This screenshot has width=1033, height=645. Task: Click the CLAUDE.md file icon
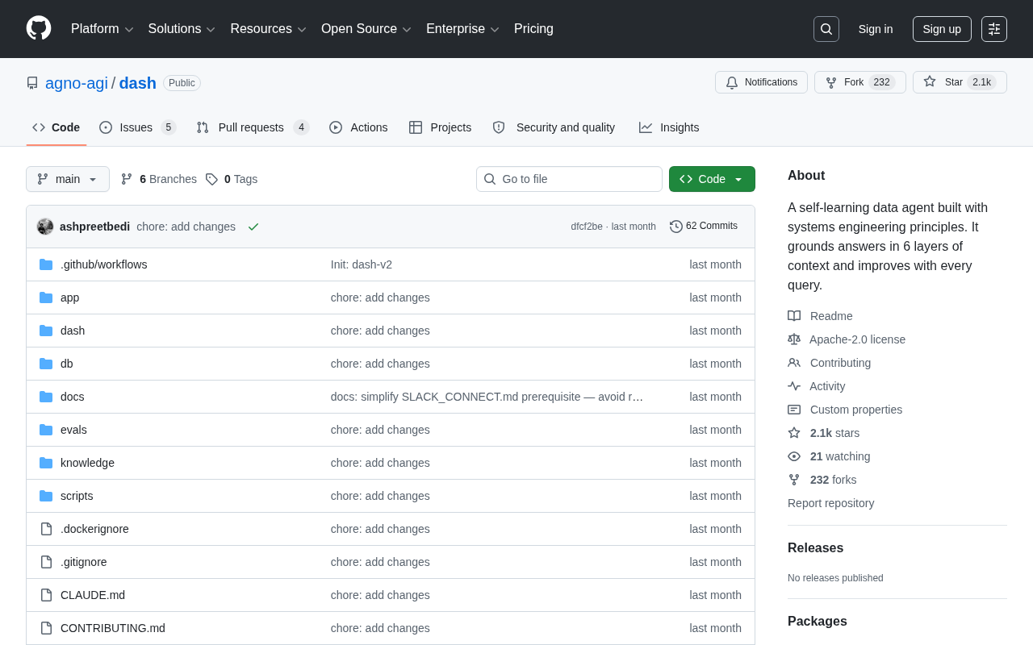pos(46,595)
